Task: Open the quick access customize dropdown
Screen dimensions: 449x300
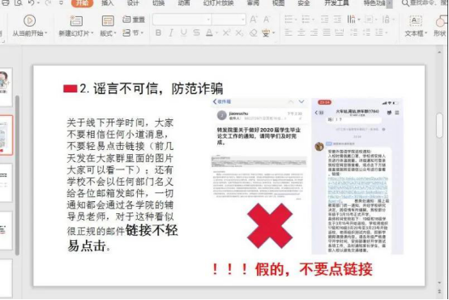Action: [62, 3]
